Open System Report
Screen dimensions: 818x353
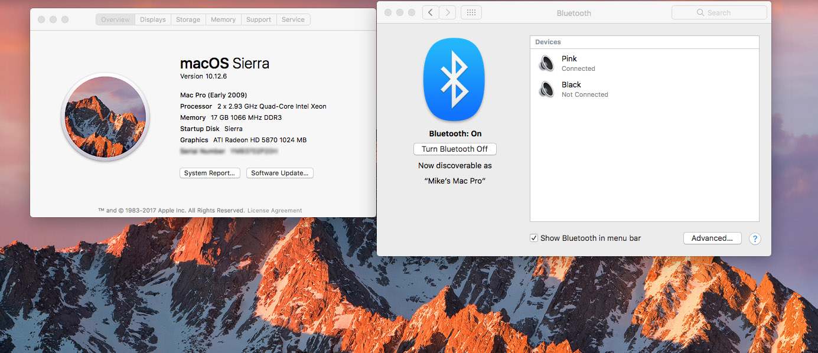point(210,173)
